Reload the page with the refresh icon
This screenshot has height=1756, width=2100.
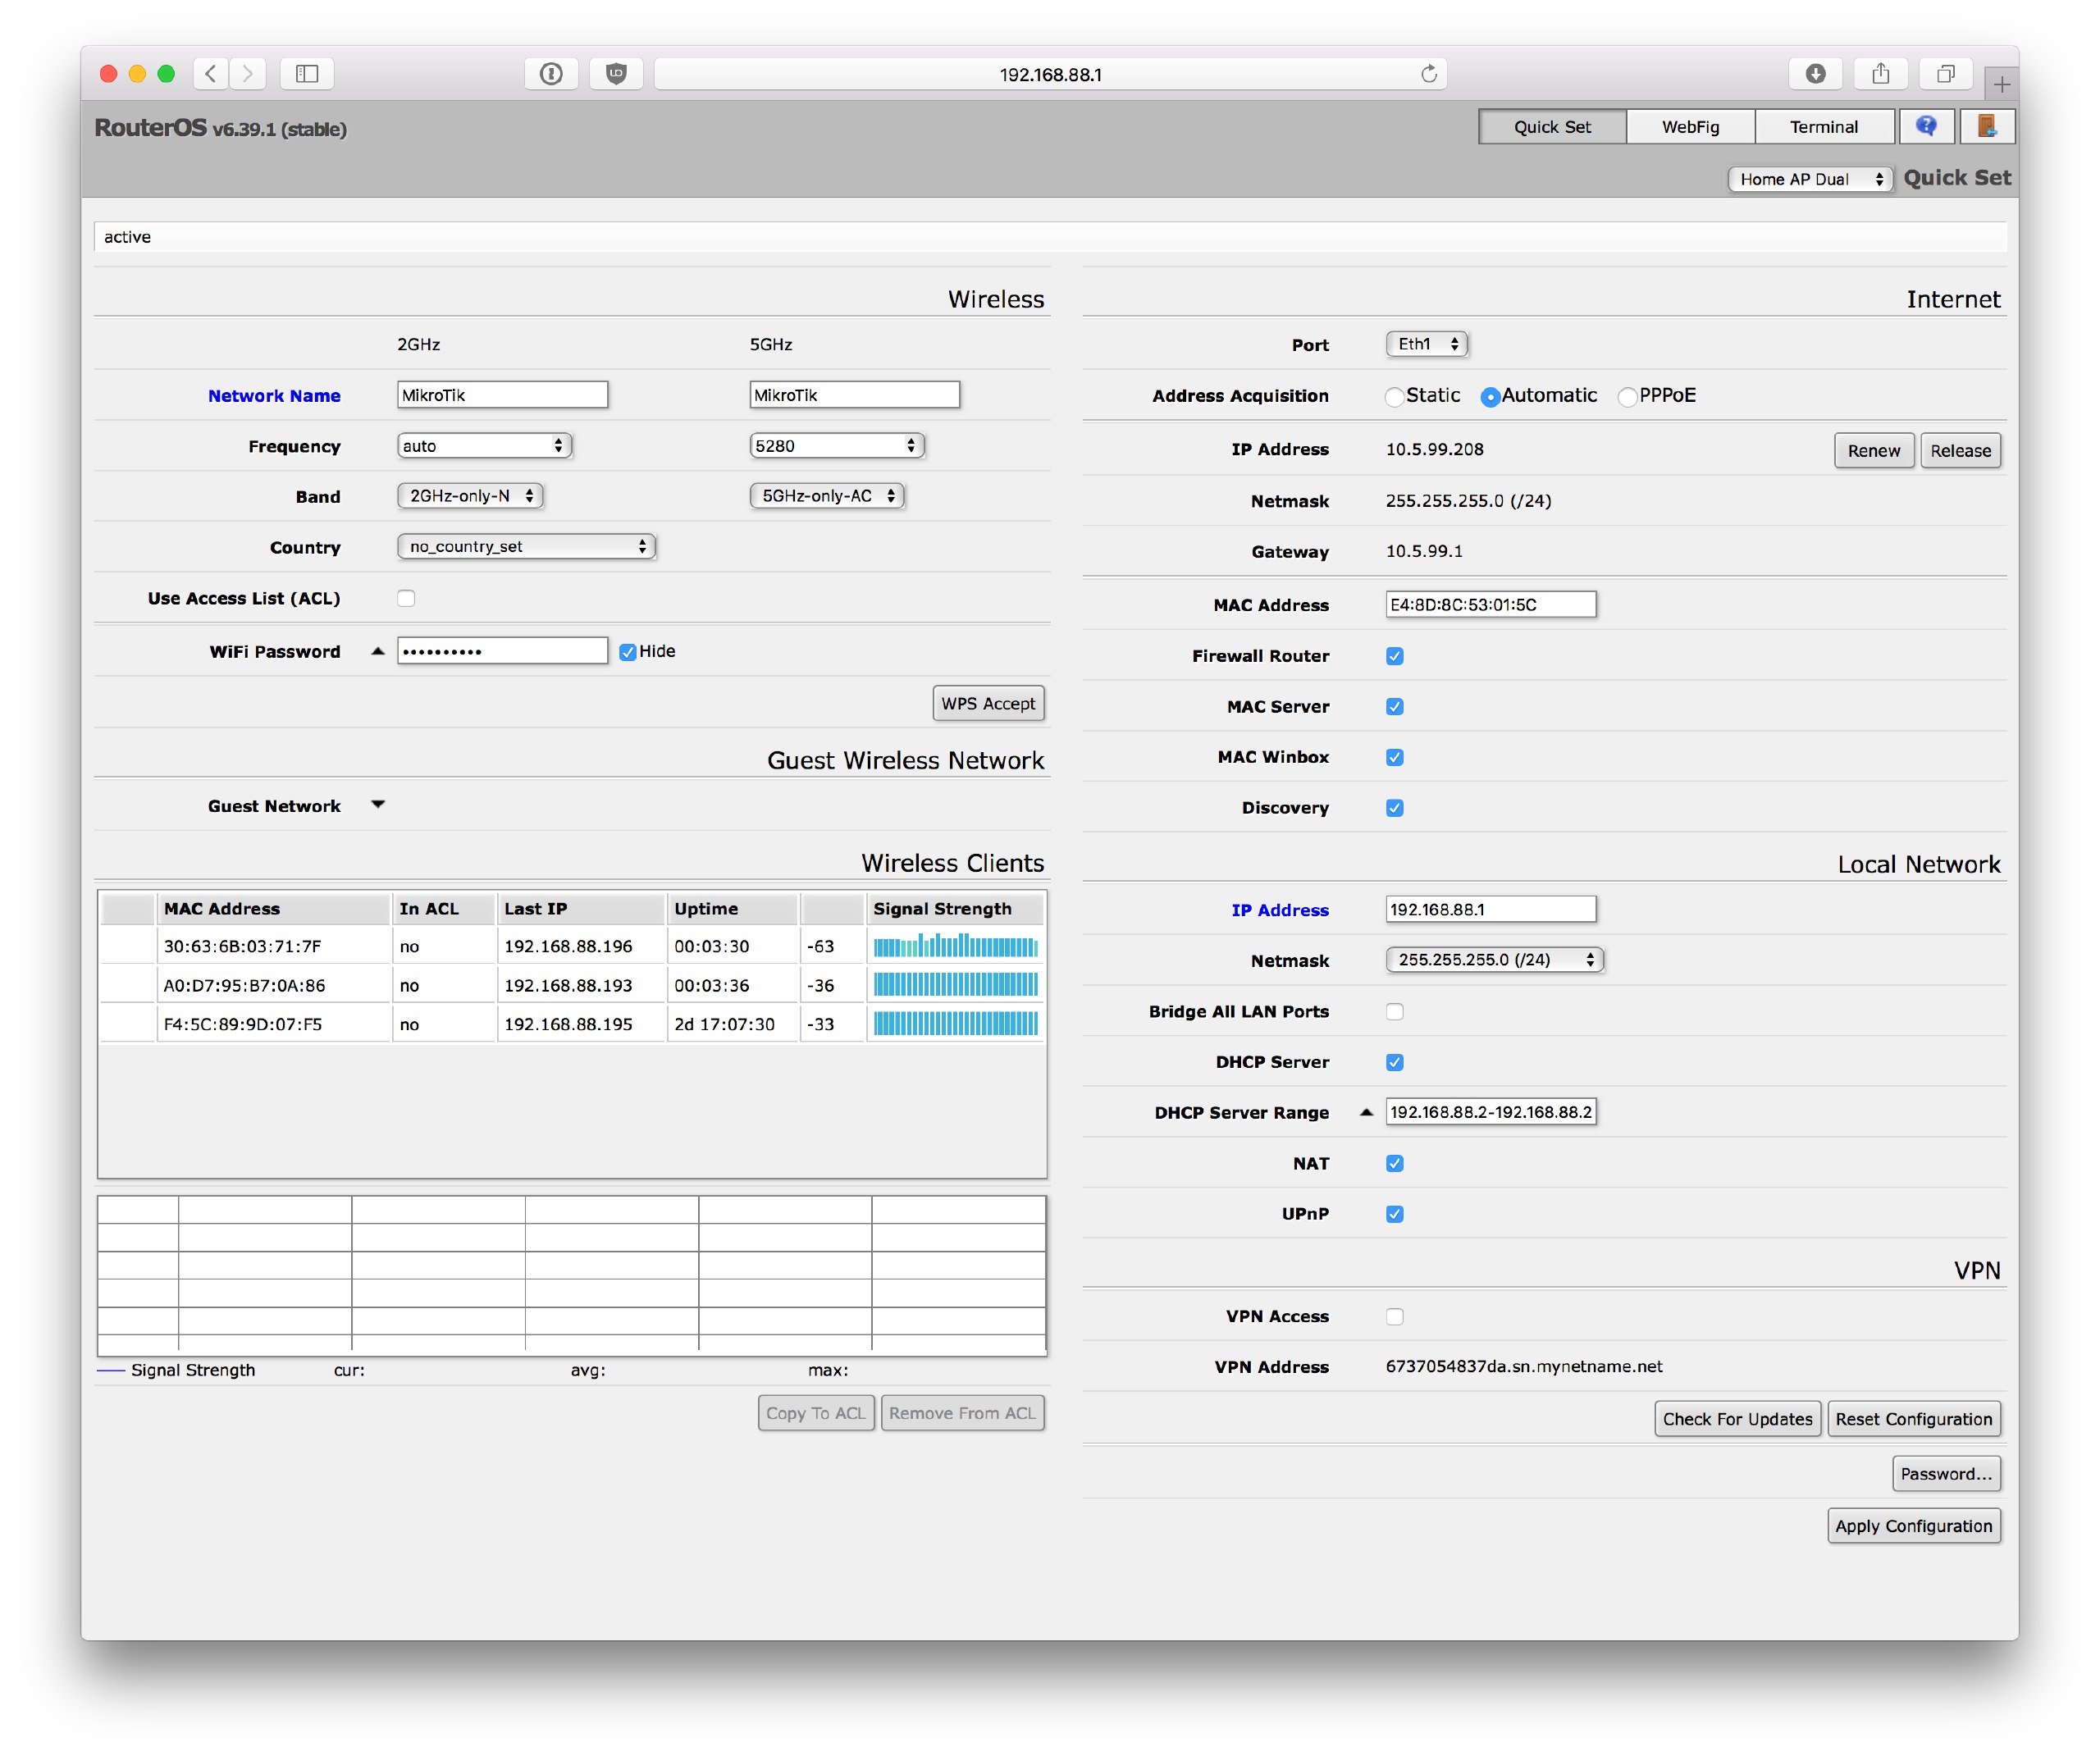[1428, 74]
